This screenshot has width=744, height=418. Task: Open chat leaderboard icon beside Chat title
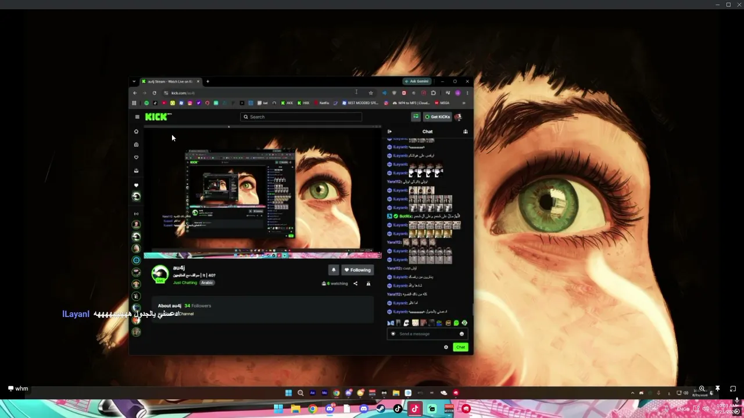click(x=465, y=132)
